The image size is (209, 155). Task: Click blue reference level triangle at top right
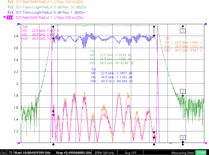point(206,24)
